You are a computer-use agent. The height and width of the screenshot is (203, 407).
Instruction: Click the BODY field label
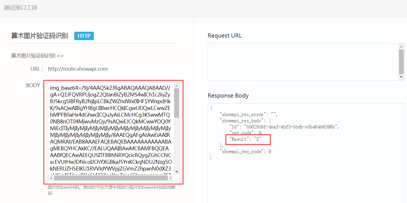pyautogui.click(x=34, y=86)
